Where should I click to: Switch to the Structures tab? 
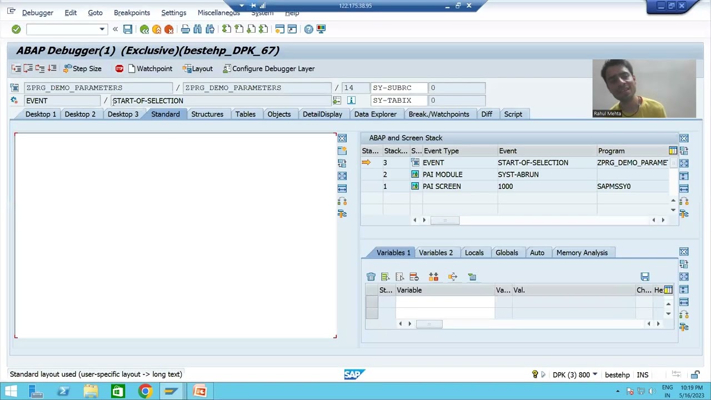point(207,114)
